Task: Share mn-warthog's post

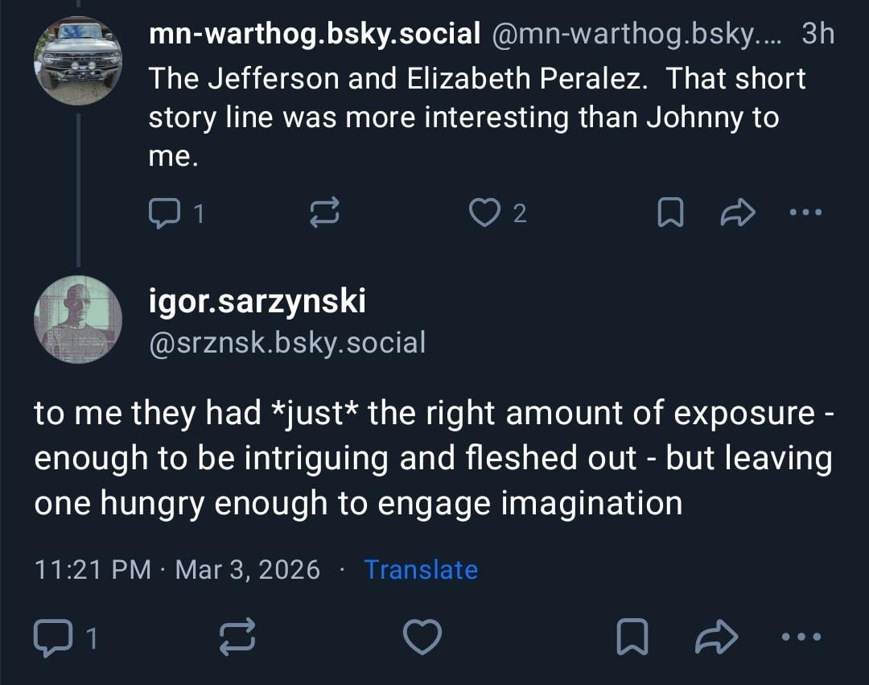Action: [739, 213]
